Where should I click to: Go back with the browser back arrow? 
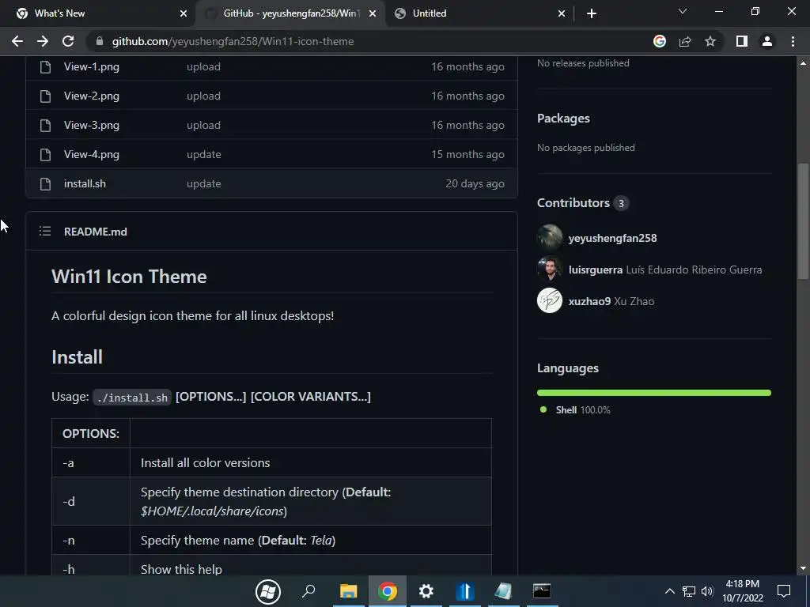(17, 41)
